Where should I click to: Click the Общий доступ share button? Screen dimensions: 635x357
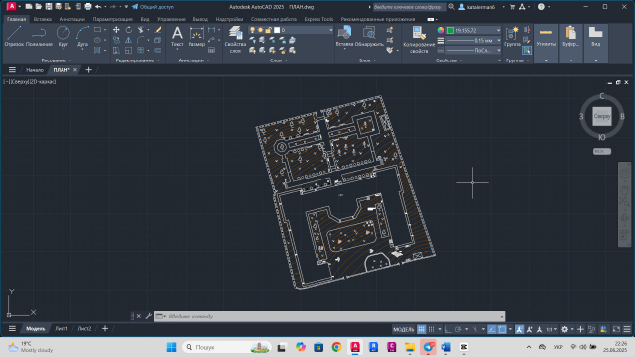click(153, 7)
